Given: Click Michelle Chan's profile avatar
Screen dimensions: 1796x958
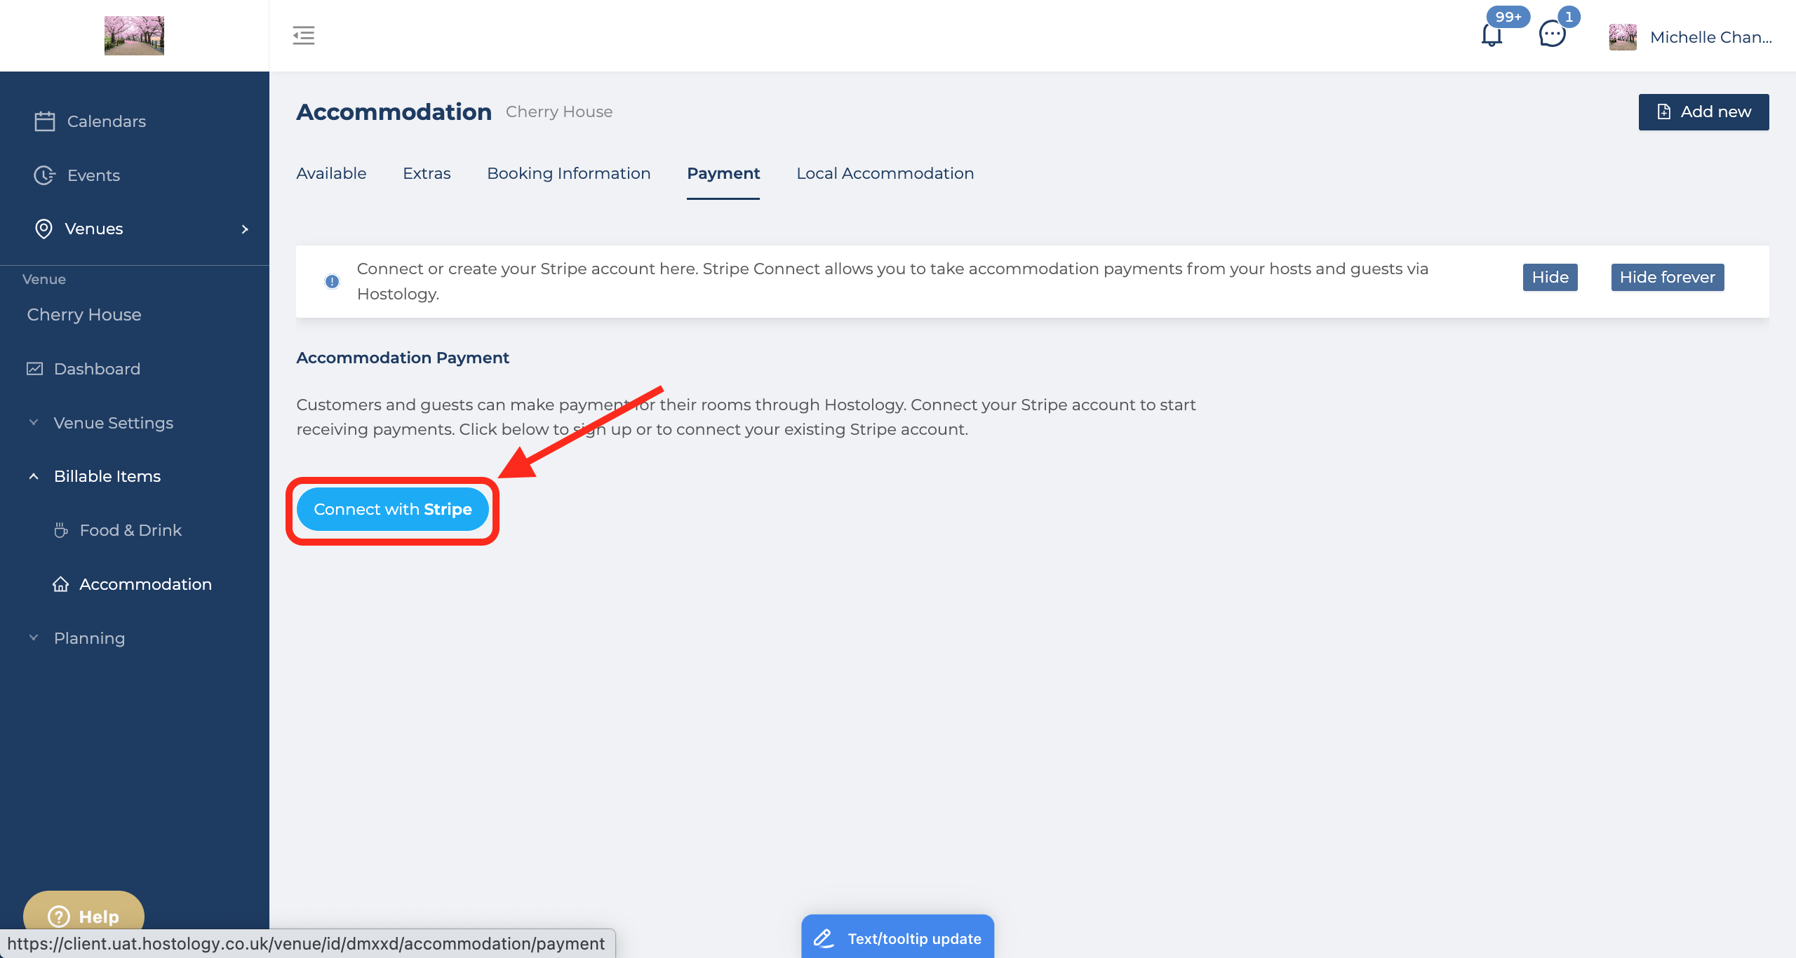Looking at the screenshot, I should (x=1623, y=36).
